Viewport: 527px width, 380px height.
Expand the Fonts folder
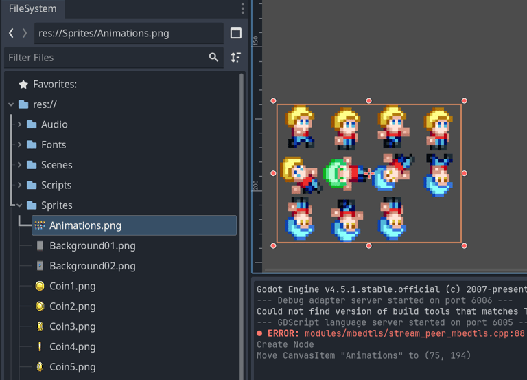tap(19, 145)
